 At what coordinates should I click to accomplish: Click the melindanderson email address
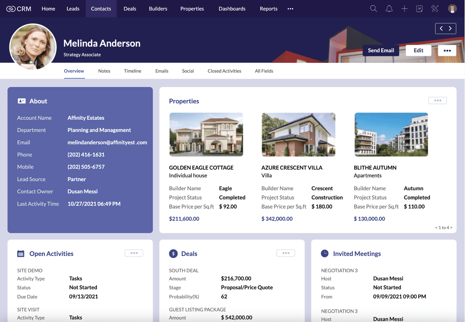(107, 143)
